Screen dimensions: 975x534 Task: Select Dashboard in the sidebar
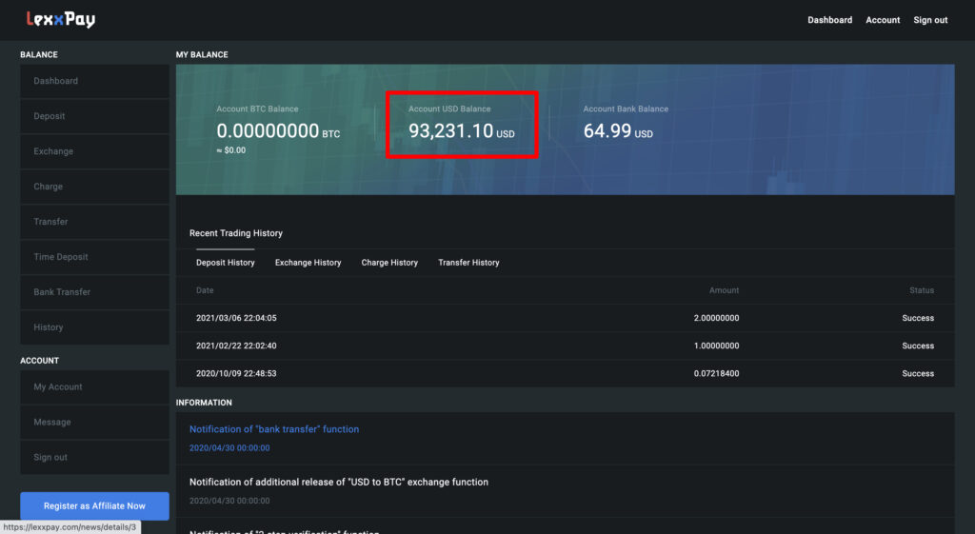click(x=94, y=81)
